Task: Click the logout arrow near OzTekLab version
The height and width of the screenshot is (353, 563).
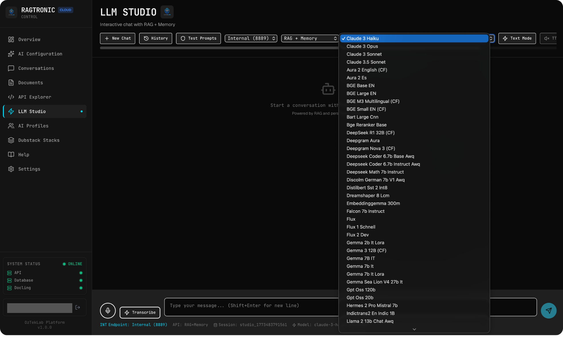Action: tap(78, 307)
